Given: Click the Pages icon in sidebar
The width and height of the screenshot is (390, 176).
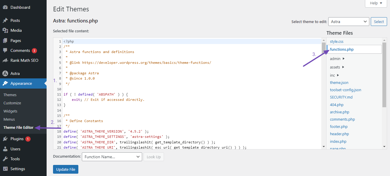Looking at the screenshot, I should click(5, 41).
